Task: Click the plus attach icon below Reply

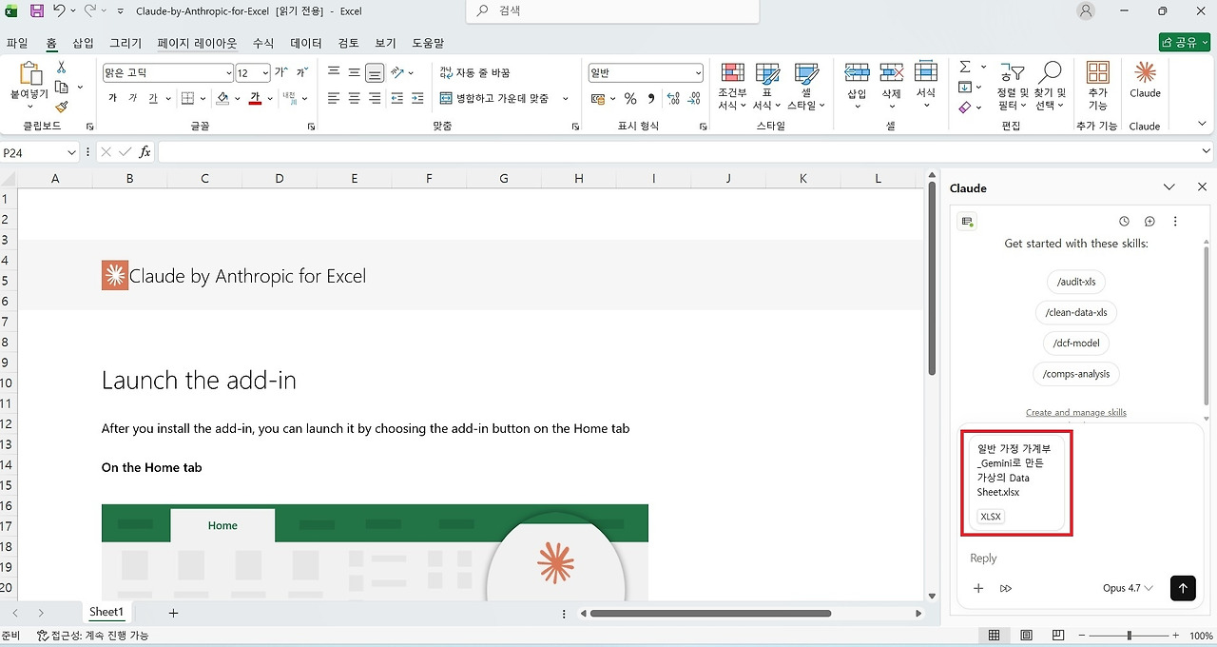Action: (x=978, y=588)
